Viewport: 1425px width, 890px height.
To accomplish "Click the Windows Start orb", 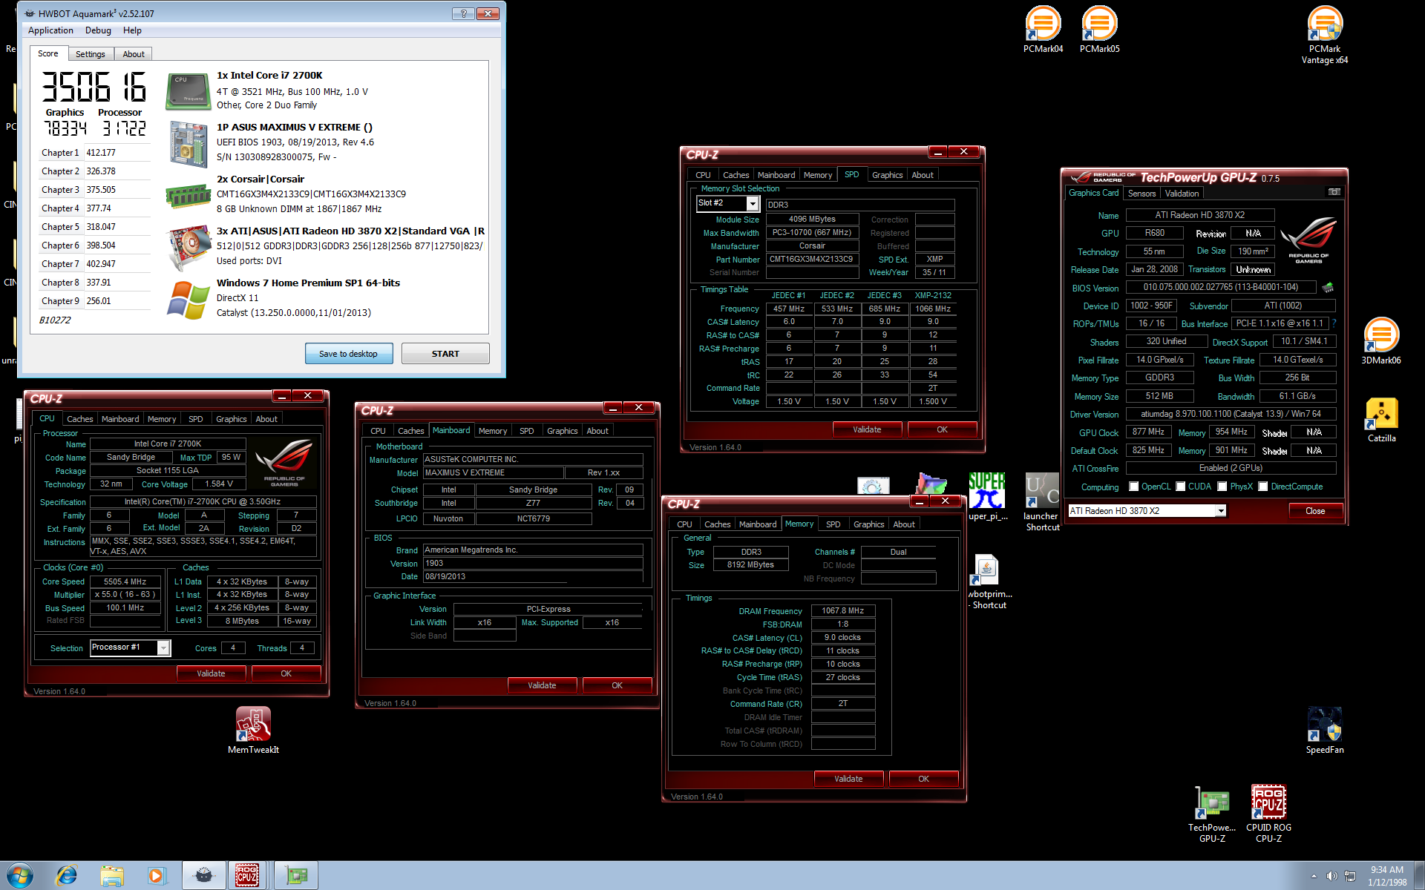I will tap(20, 875).
